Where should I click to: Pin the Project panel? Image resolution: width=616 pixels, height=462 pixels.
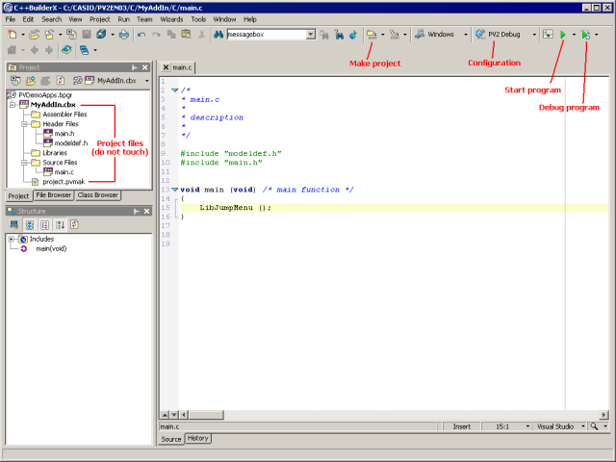click(135, 67)
